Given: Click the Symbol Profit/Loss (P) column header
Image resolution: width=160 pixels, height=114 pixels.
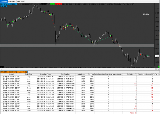Looking at the screenshot, I should coord(145,74).
